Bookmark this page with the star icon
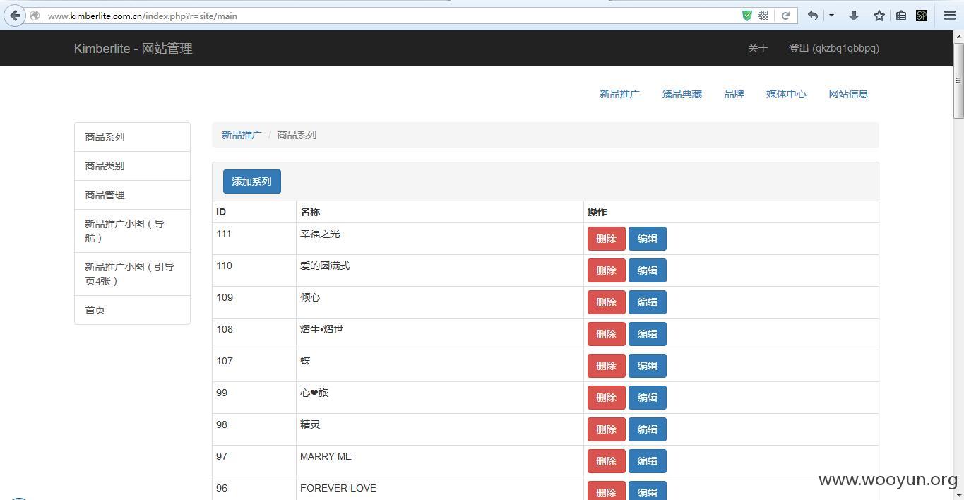 pos(879,16)
